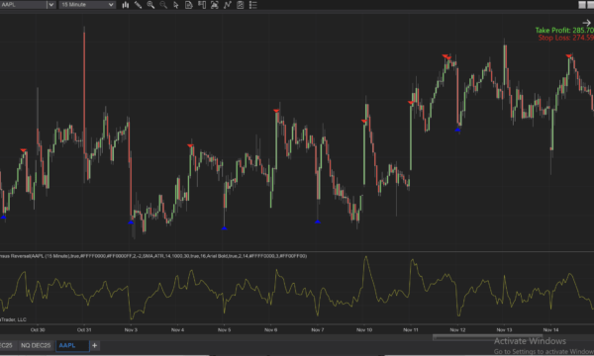Select the blue buy marker at Nov 3 low
The height and width of the screenshot is (356, 594).
tap(131, 222)
